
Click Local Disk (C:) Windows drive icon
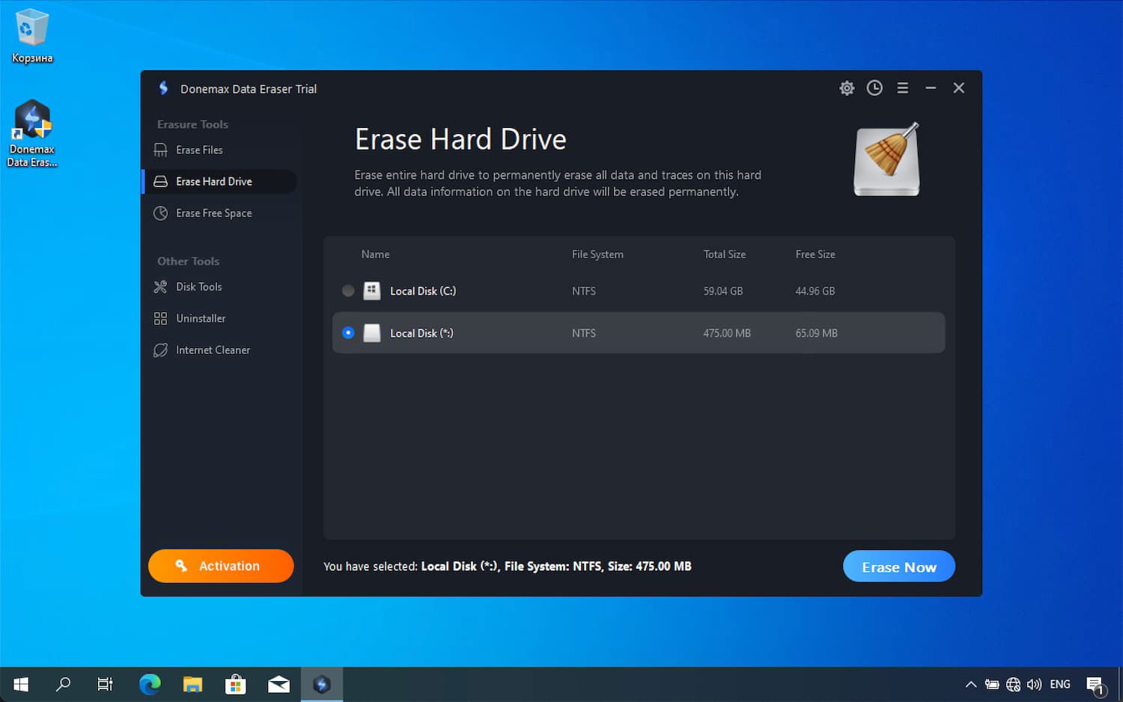[x=372, y=291]
